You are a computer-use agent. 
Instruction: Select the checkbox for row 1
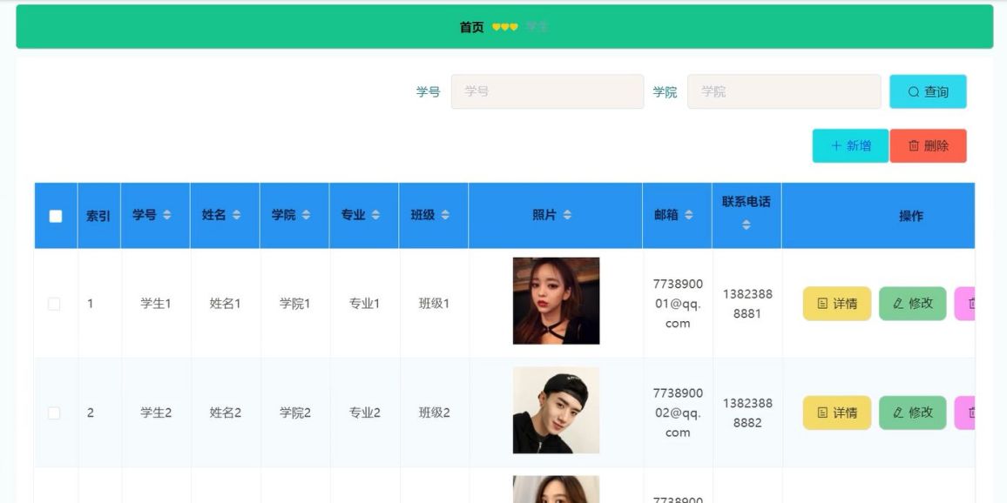point(54,304)
